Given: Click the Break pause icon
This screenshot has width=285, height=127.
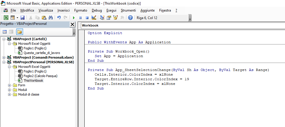Looking at the screenshot, I should [x=80, y=18].
